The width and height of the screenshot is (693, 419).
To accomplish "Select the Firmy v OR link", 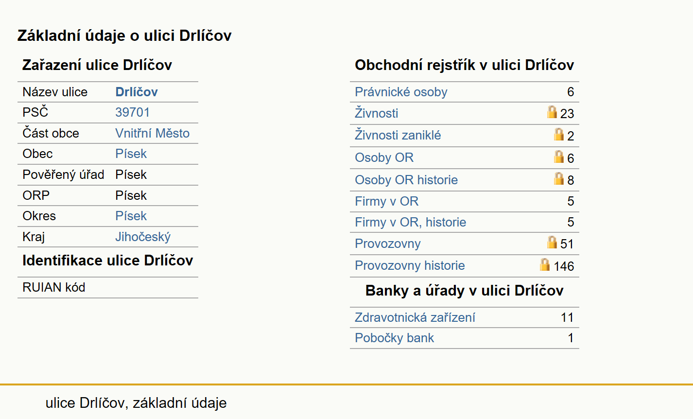I will (x=386, y=201).
